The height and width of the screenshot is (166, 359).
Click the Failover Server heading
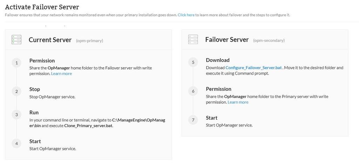point(227,40)
